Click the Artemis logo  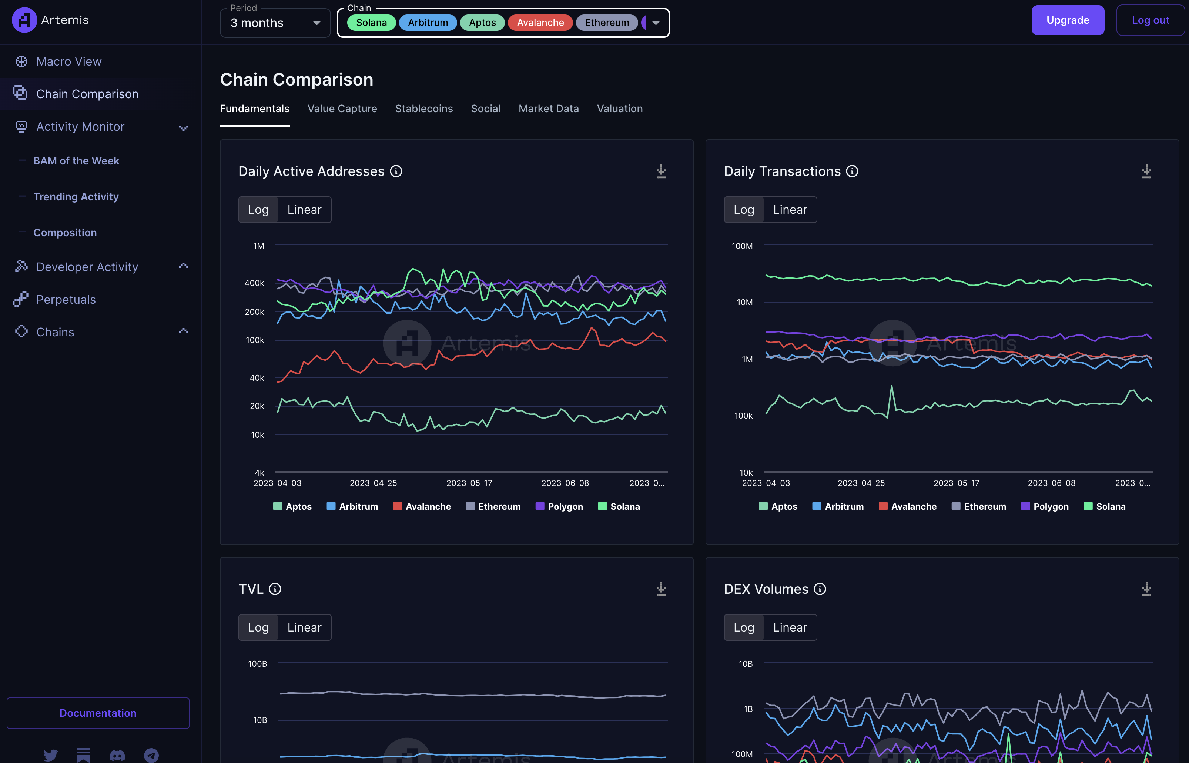click(25, 20)
